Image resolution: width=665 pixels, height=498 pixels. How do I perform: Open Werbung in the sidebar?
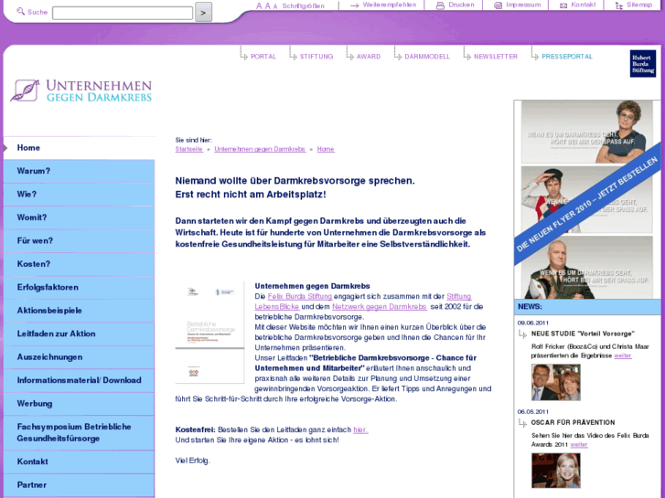(79, 404)
